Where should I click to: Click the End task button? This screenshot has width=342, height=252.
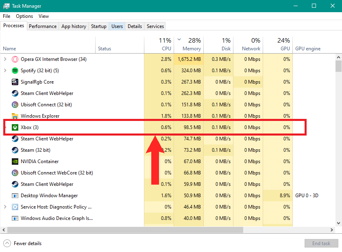tap(321, 243)
